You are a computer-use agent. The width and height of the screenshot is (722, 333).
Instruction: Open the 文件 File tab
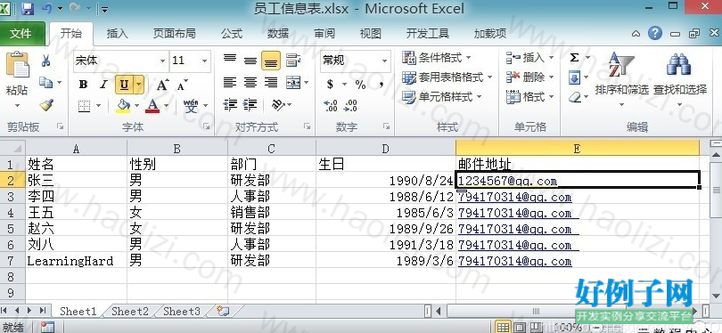point(21,34)
